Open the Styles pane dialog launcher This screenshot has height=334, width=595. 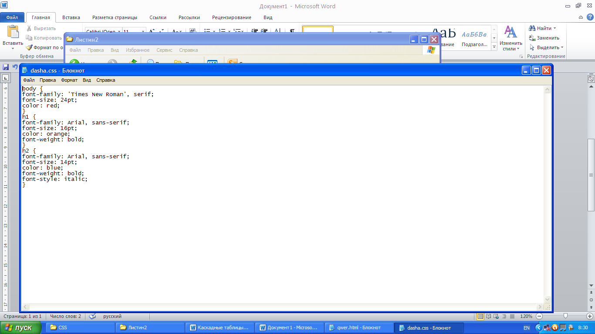[521, 57]
